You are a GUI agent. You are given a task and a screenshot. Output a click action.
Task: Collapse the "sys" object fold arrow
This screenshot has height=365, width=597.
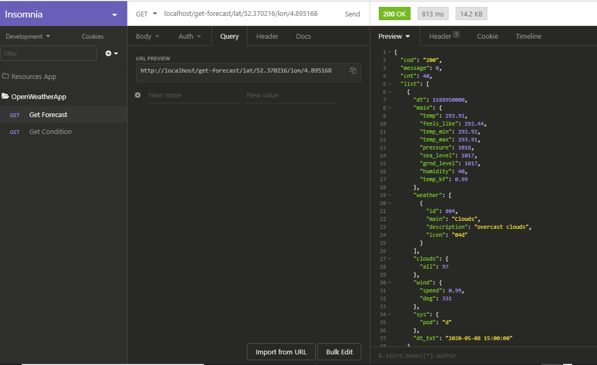coord(389,314)
